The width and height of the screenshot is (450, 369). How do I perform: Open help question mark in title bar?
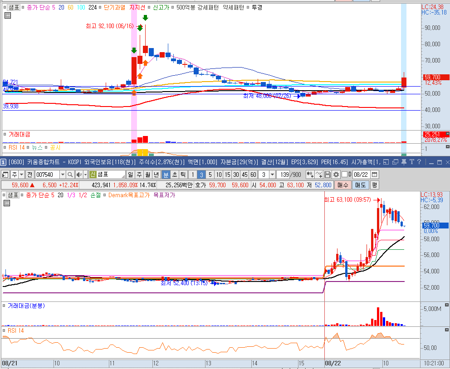click(419, 162)
